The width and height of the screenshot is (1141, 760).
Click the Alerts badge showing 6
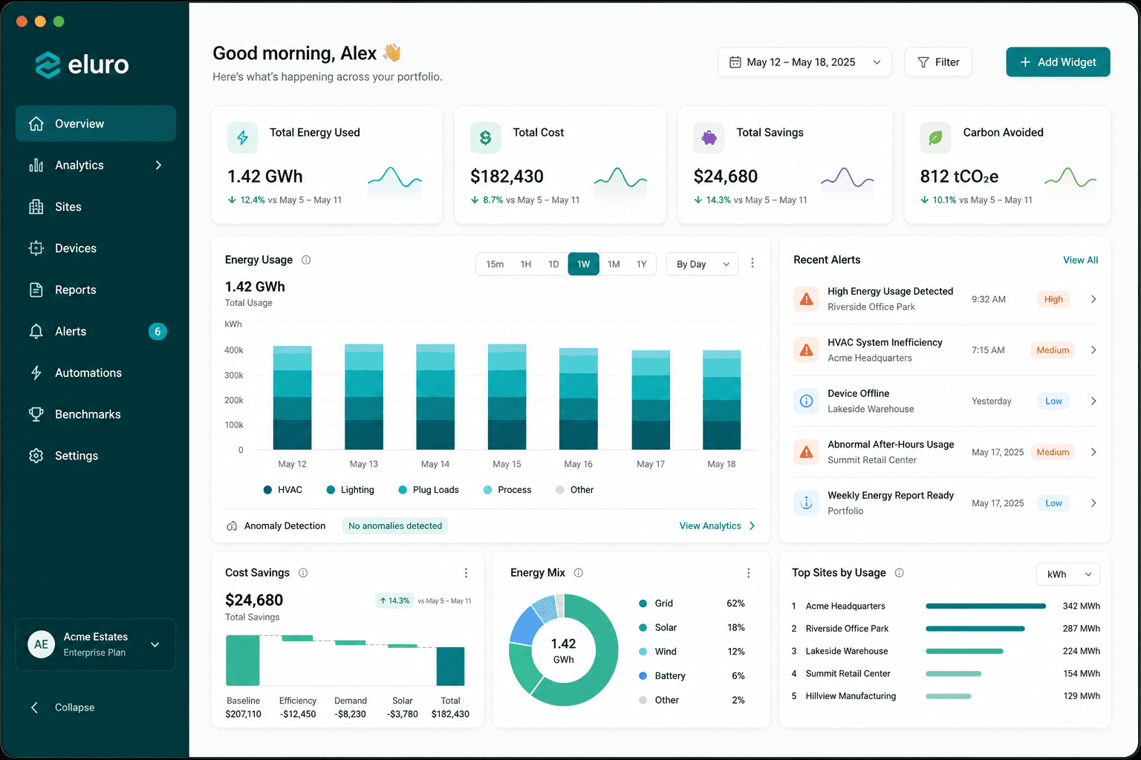pyautogui.click(x=157, y=332)
